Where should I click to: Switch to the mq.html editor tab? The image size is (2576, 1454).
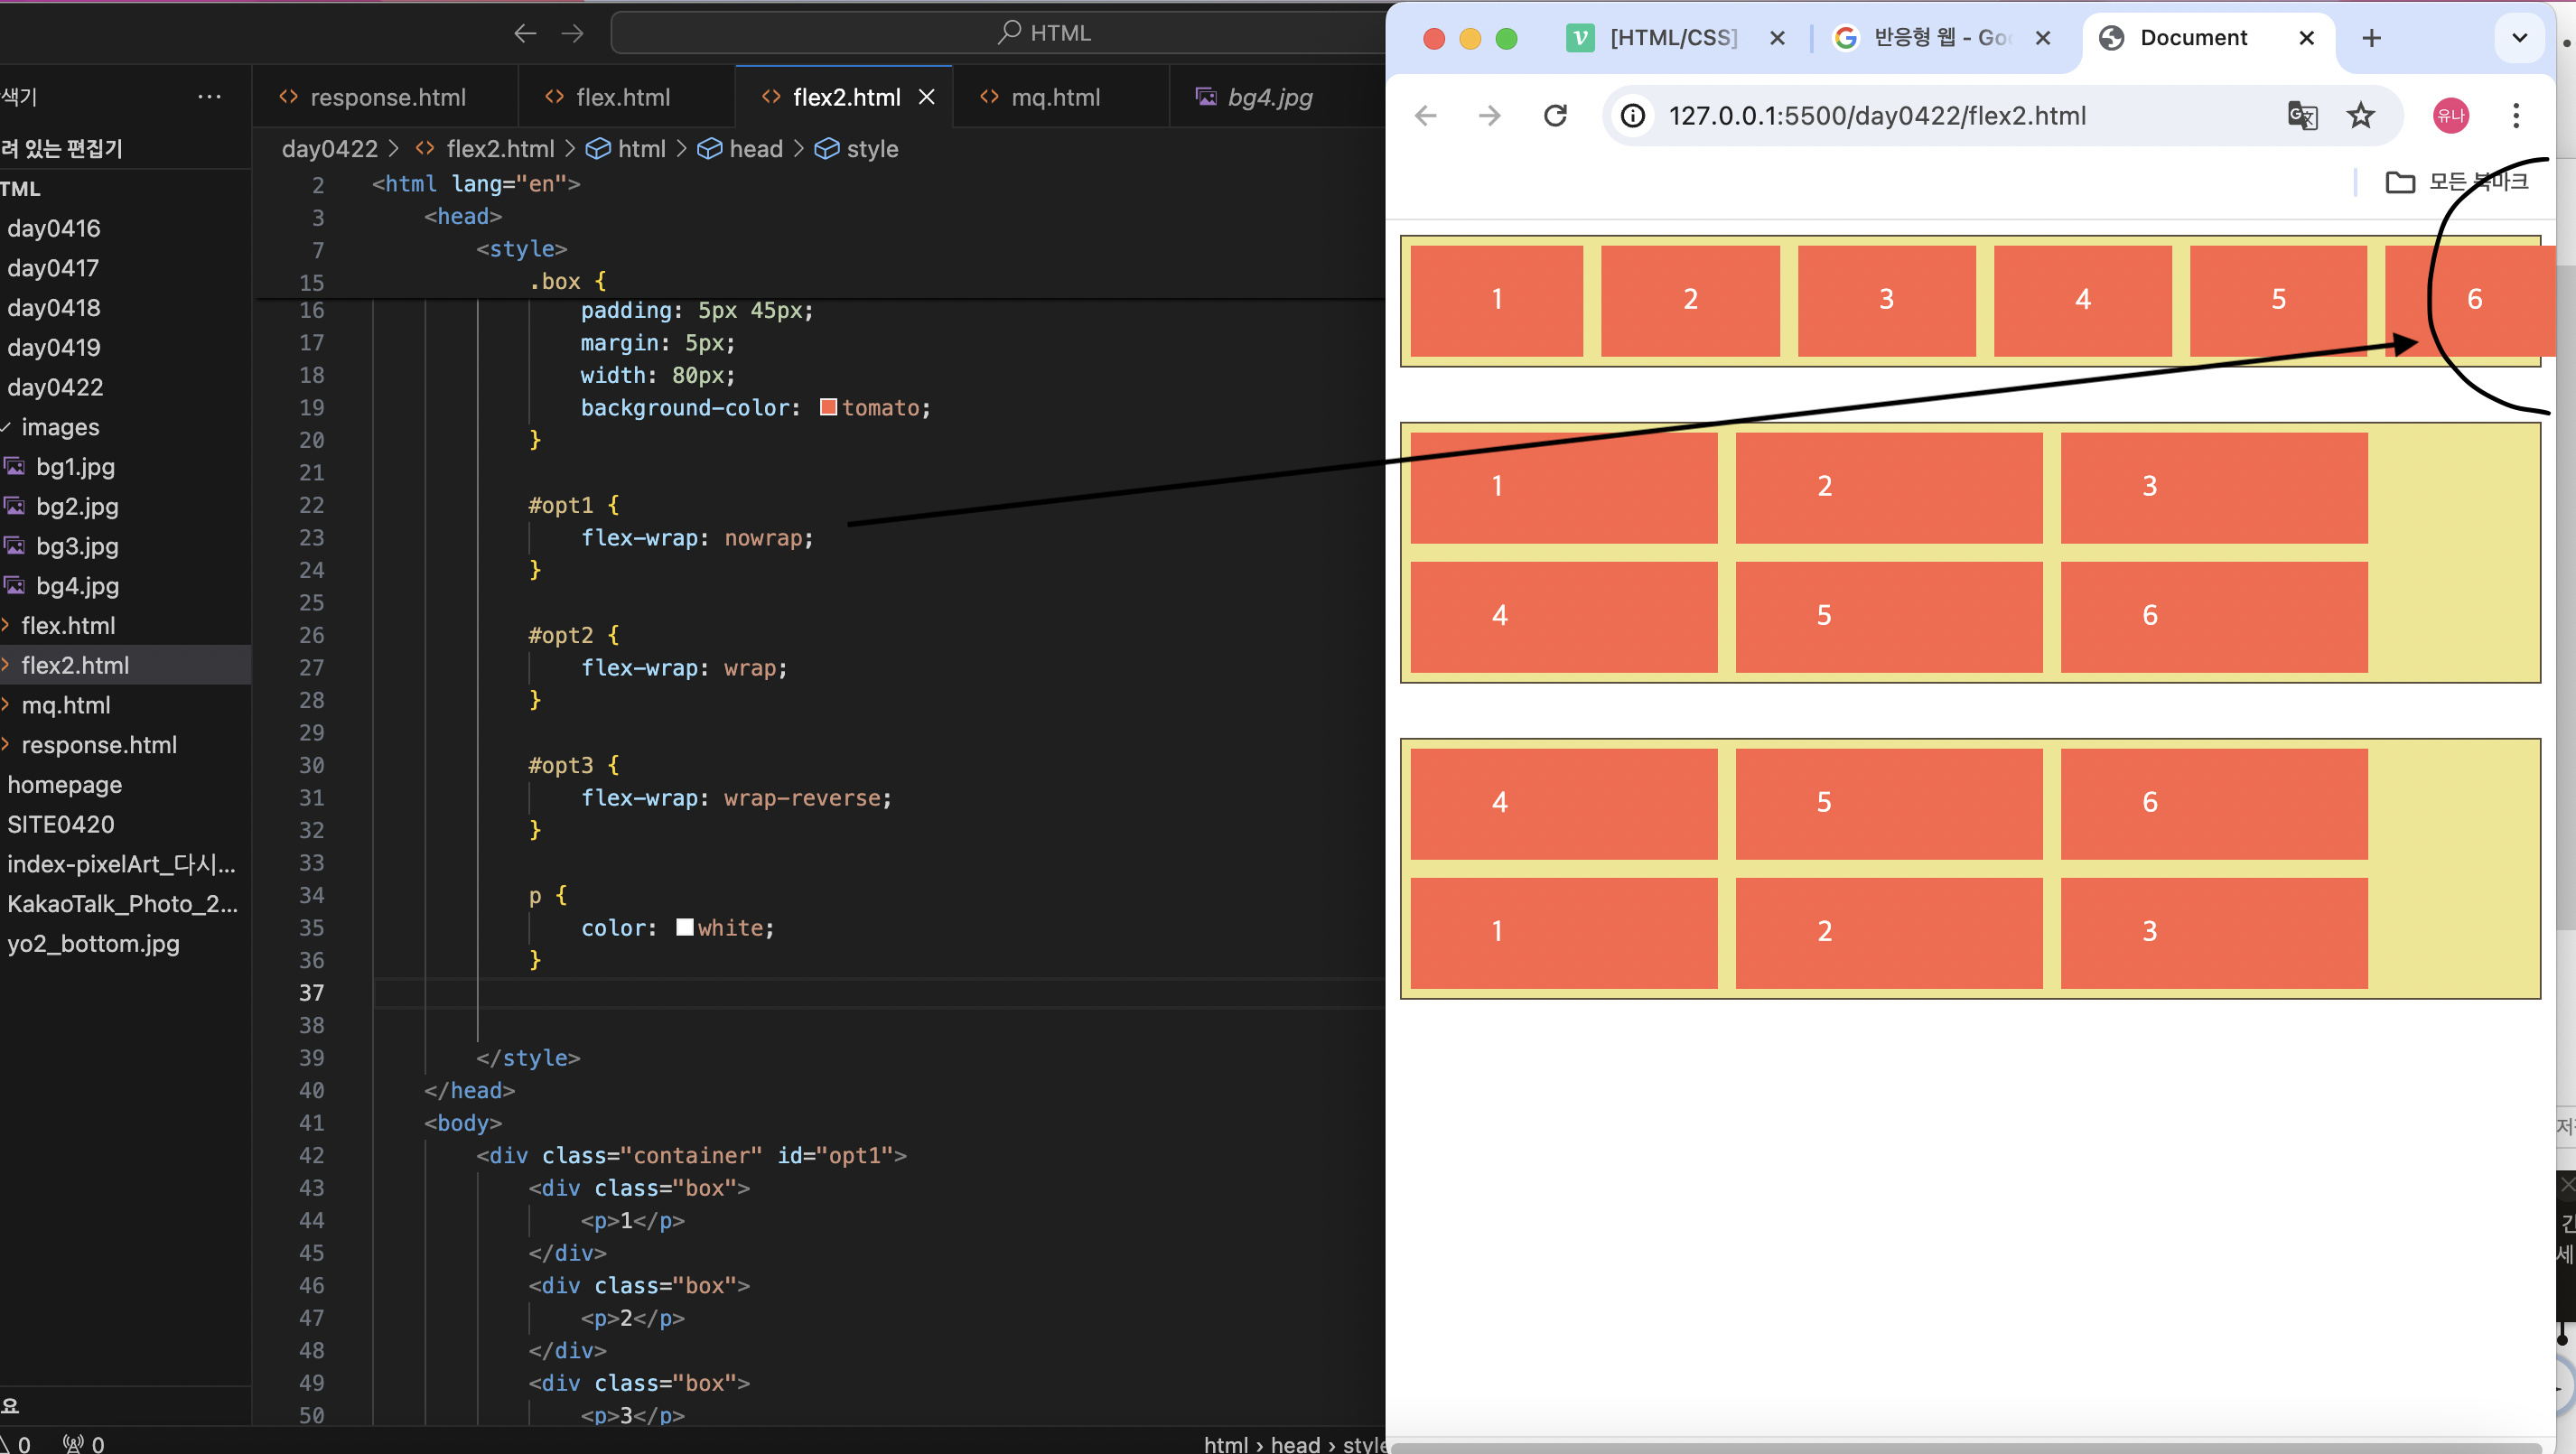click(1055, 97)
